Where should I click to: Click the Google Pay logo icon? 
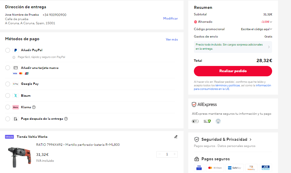(16, 84)
